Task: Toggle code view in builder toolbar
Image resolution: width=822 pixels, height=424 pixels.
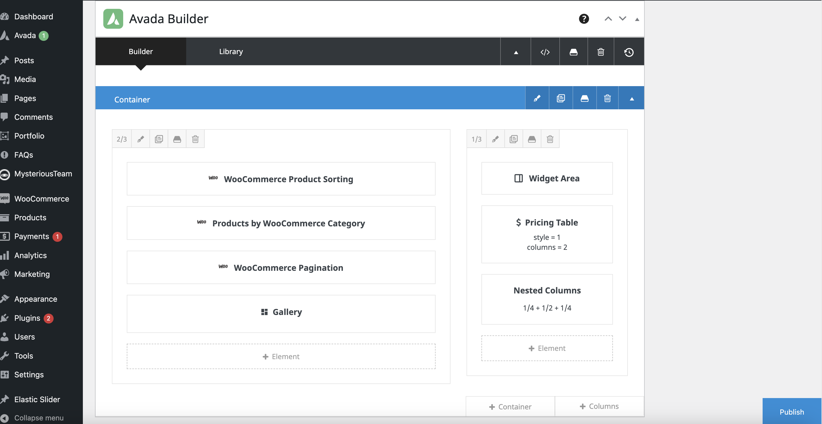Action: 545,52
